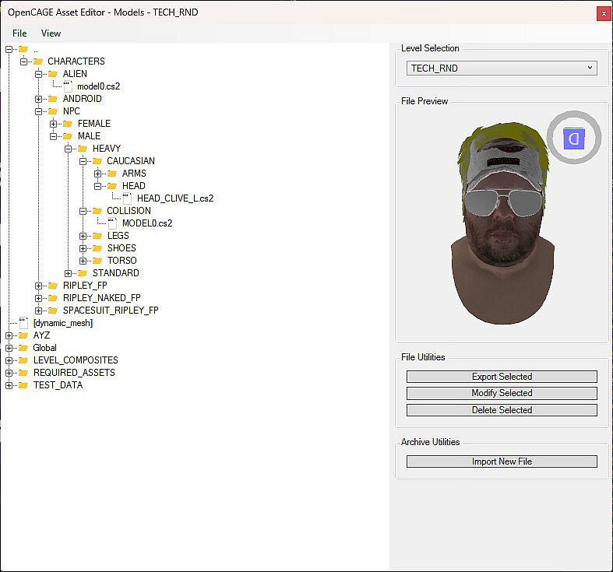The height and width of the screenshot is (572, 613).
Task: Open the Level Selection dropdown
Action: (502, 68)
